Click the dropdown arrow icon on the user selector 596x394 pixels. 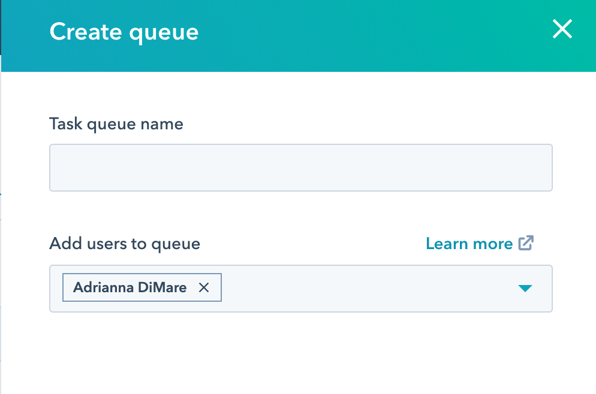click(x=525, y=288)
